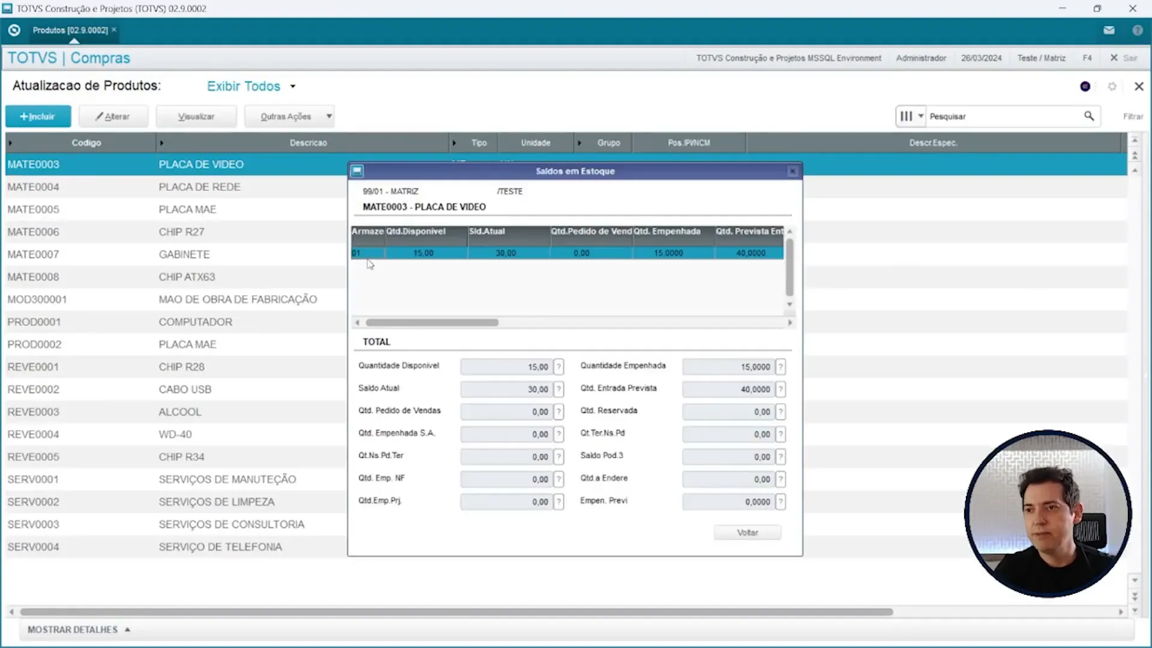The width and height of the screenshot is (1152, 648).
Task: Click the purple recording indicator icon beside the gear
Action: point(1085,86)
